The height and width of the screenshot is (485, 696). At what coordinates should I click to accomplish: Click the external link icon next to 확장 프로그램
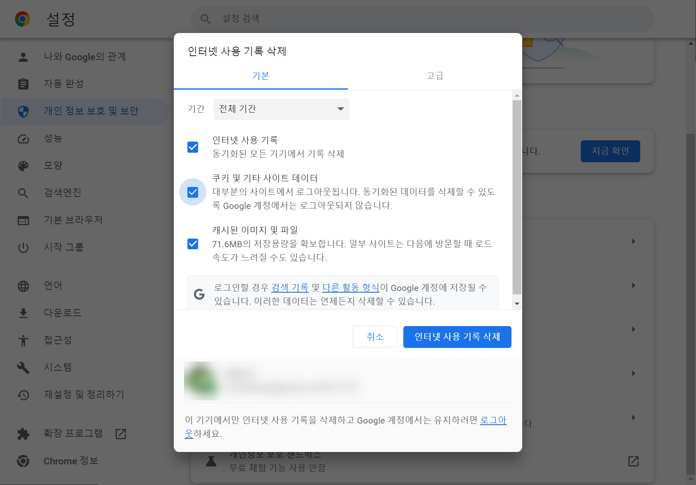[121, 434]
